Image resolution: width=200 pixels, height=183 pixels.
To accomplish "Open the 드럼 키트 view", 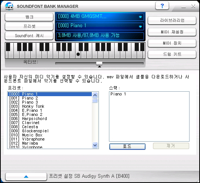I will tap(172, 54).
